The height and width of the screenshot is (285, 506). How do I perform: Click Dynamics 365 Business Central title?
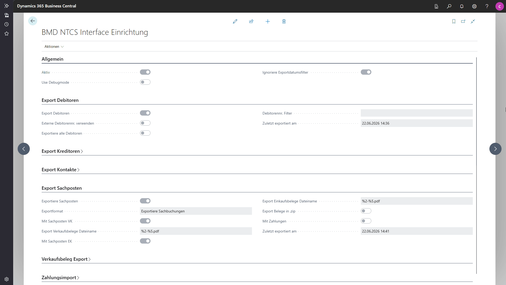(x=47, y=6)
